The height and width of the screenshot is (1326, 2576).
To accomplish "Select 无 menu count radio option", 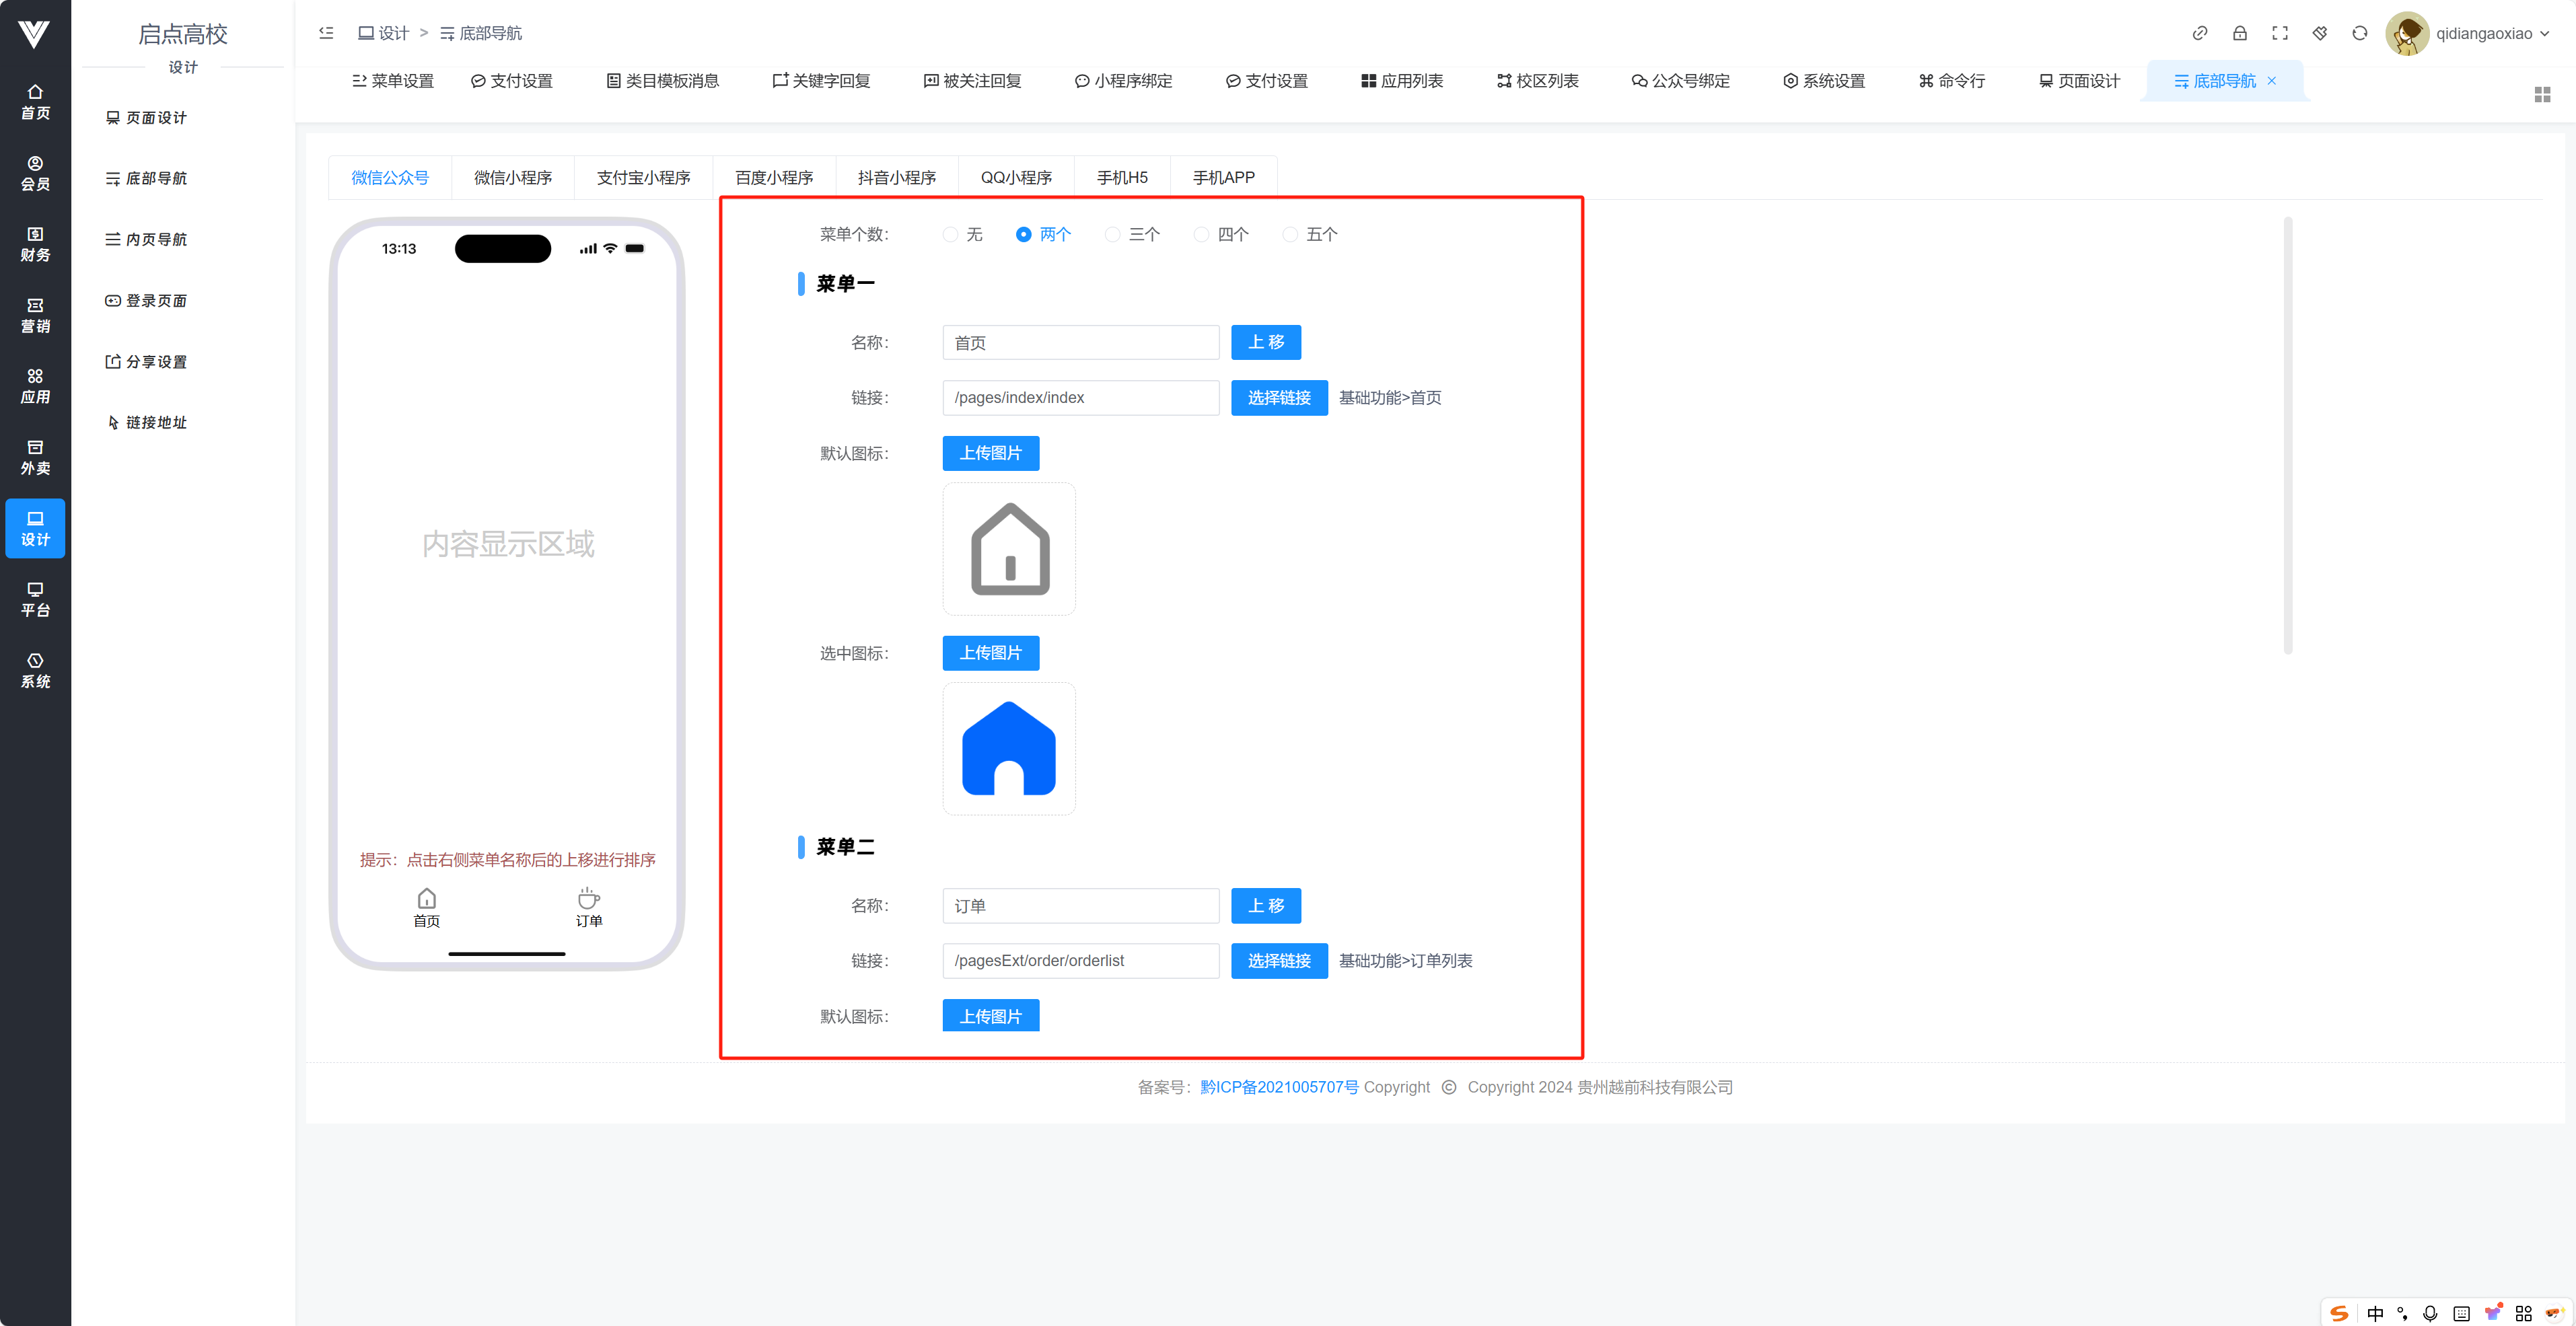I will coord(950,234).
